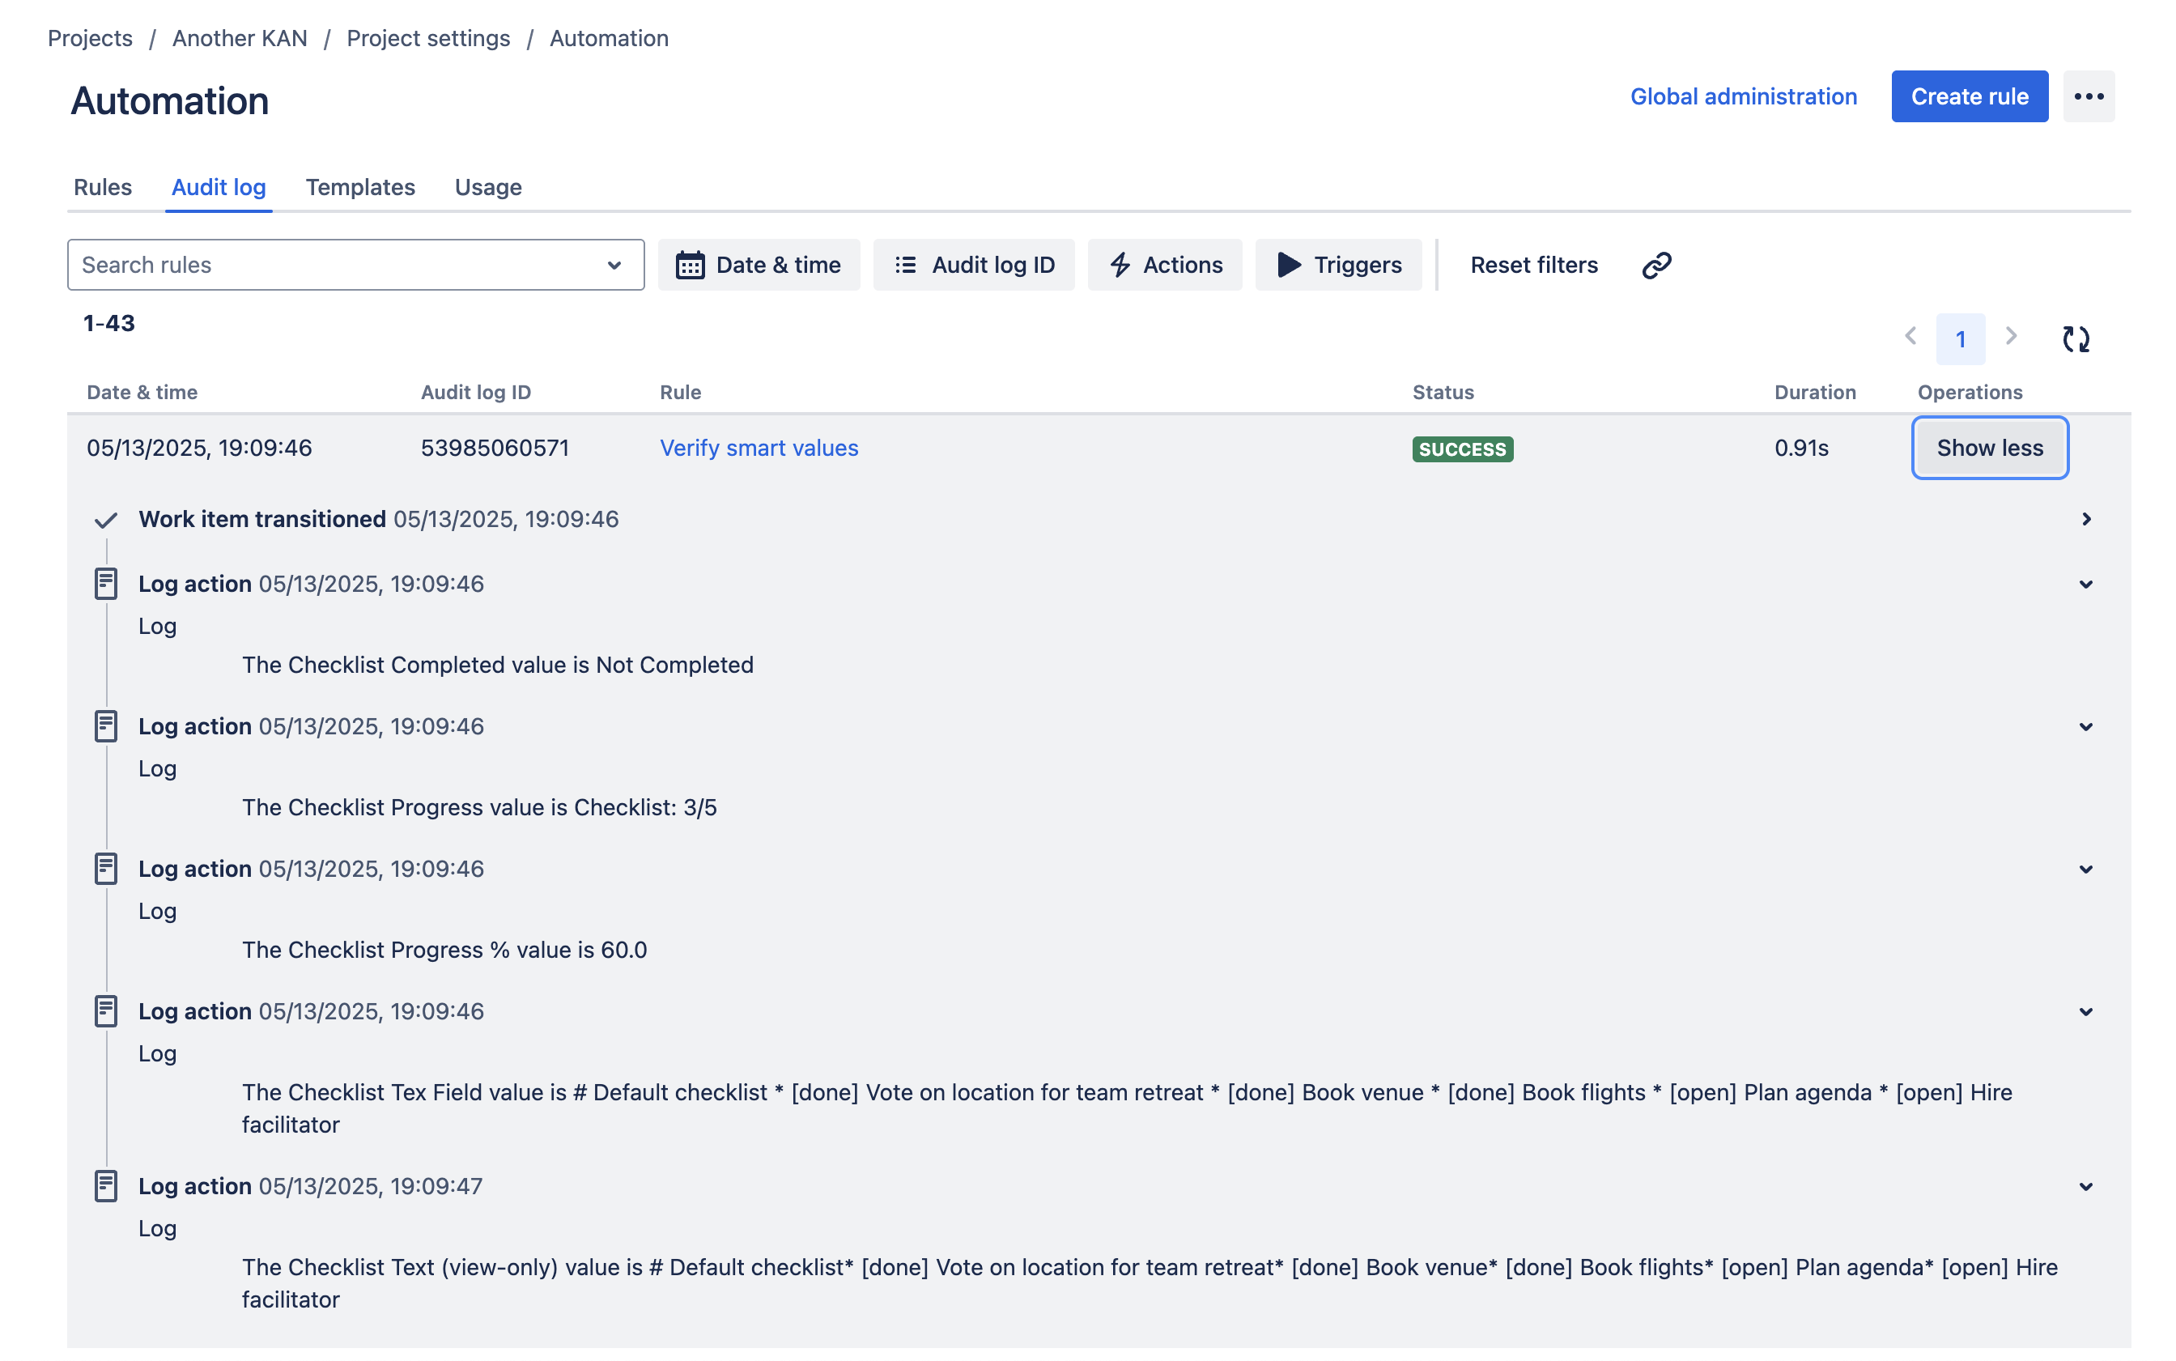This screenshot has height=1361, width=2176.
Task: Collapse the Checklist Progress 3/5 log action
Action: pos(2085,726)
